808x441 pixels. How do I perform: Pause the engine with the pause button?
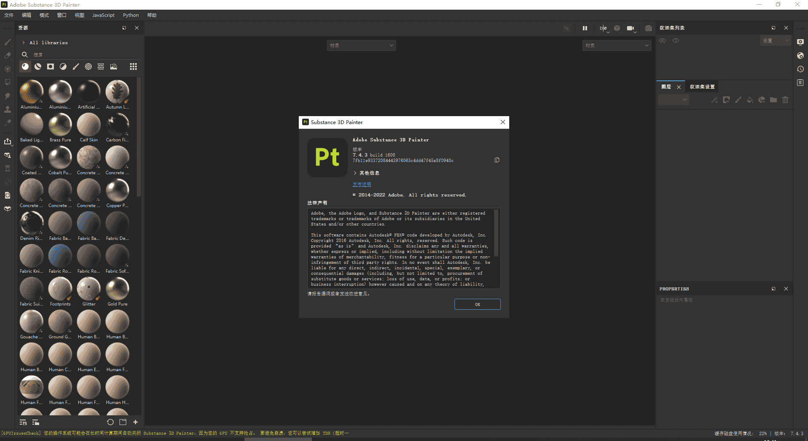click(x=585, y=28)
